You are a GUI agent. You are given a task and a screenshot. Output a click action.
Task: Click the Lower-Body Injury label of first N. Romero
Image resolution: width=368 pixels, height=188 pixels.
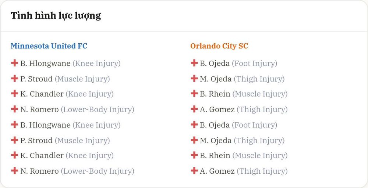point(98,109)
